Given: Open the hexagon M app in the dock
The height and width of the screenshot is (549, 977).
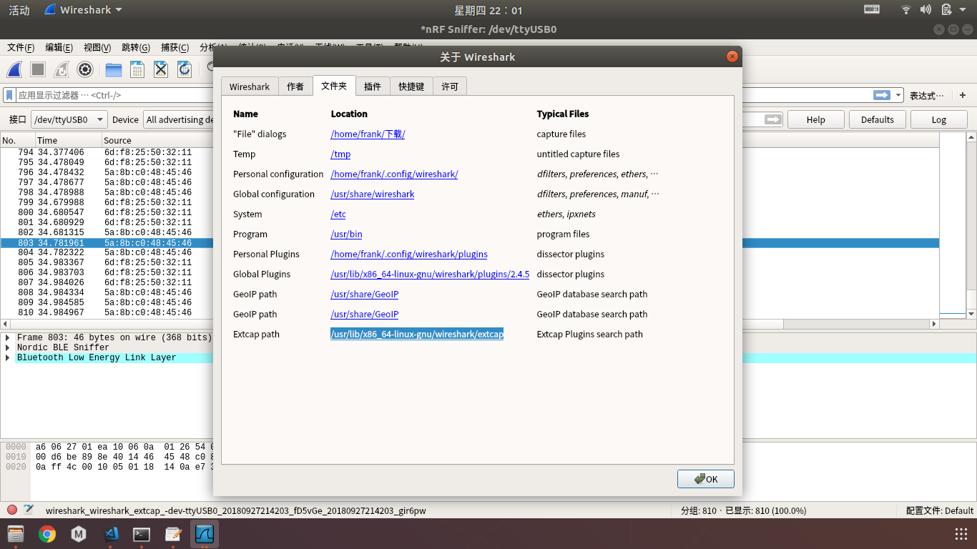Looking at the screenshot, I should pyautogui.click(x=79, y=534).
